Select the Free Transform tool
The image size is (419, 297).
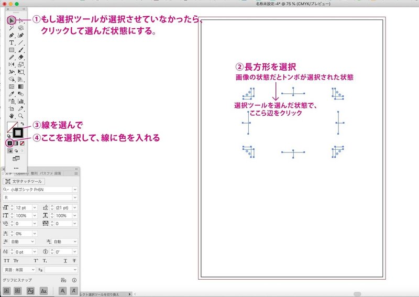(x=21, y=72)
